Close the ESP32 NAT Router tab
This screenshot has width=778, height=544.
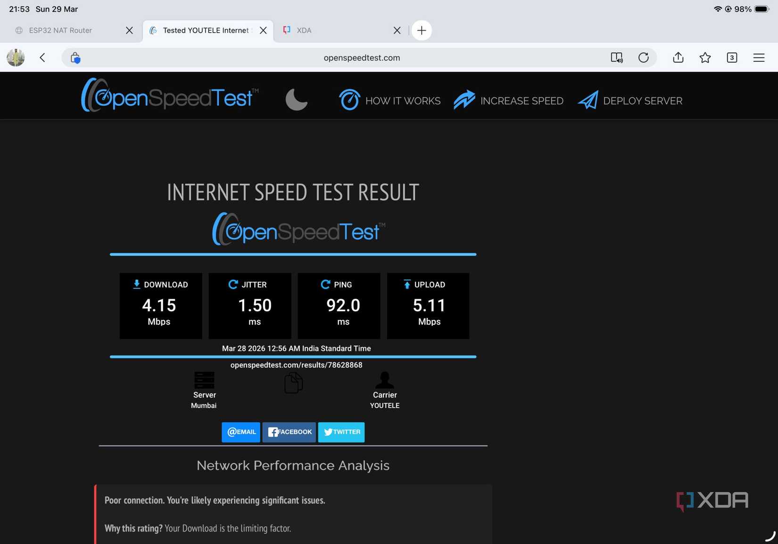129,30
